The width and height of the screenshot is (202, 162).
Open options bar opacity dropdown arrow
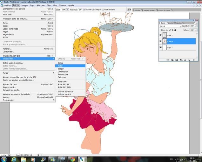pyautogui.click(x=67, y=10)
